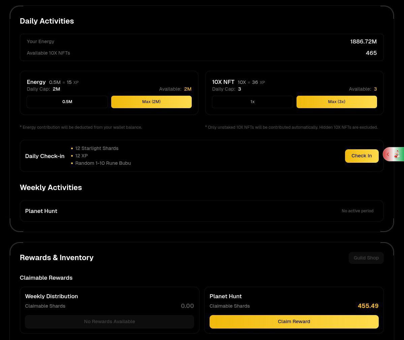Click the "12 Starlight Shards" reward text

coord(97,148)
